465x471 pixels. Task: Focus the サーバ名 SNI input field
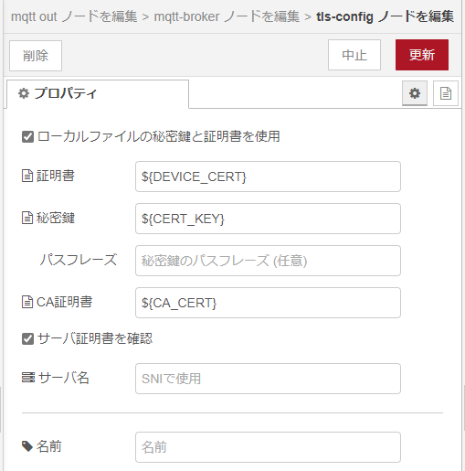[268, 379]
